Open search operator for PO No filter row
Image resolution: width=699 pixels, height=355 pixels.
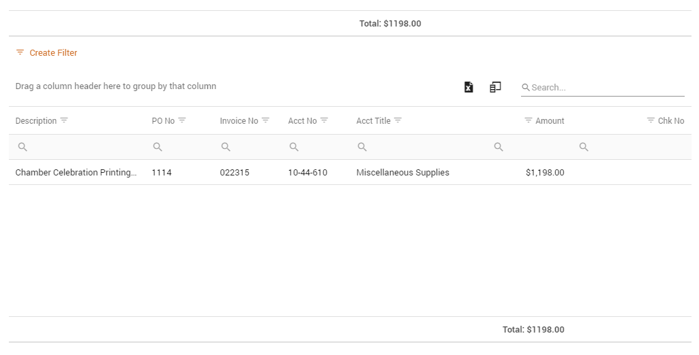[x=158, y=147]
